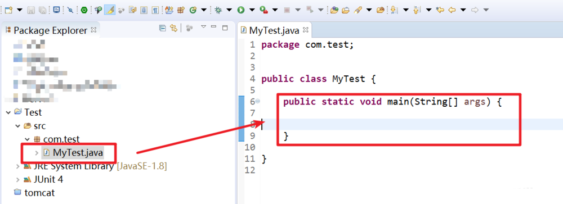Image resolution: width=563 pixels, height=204 pixels.
Task: Select the src folder
Action: (35, 126)
